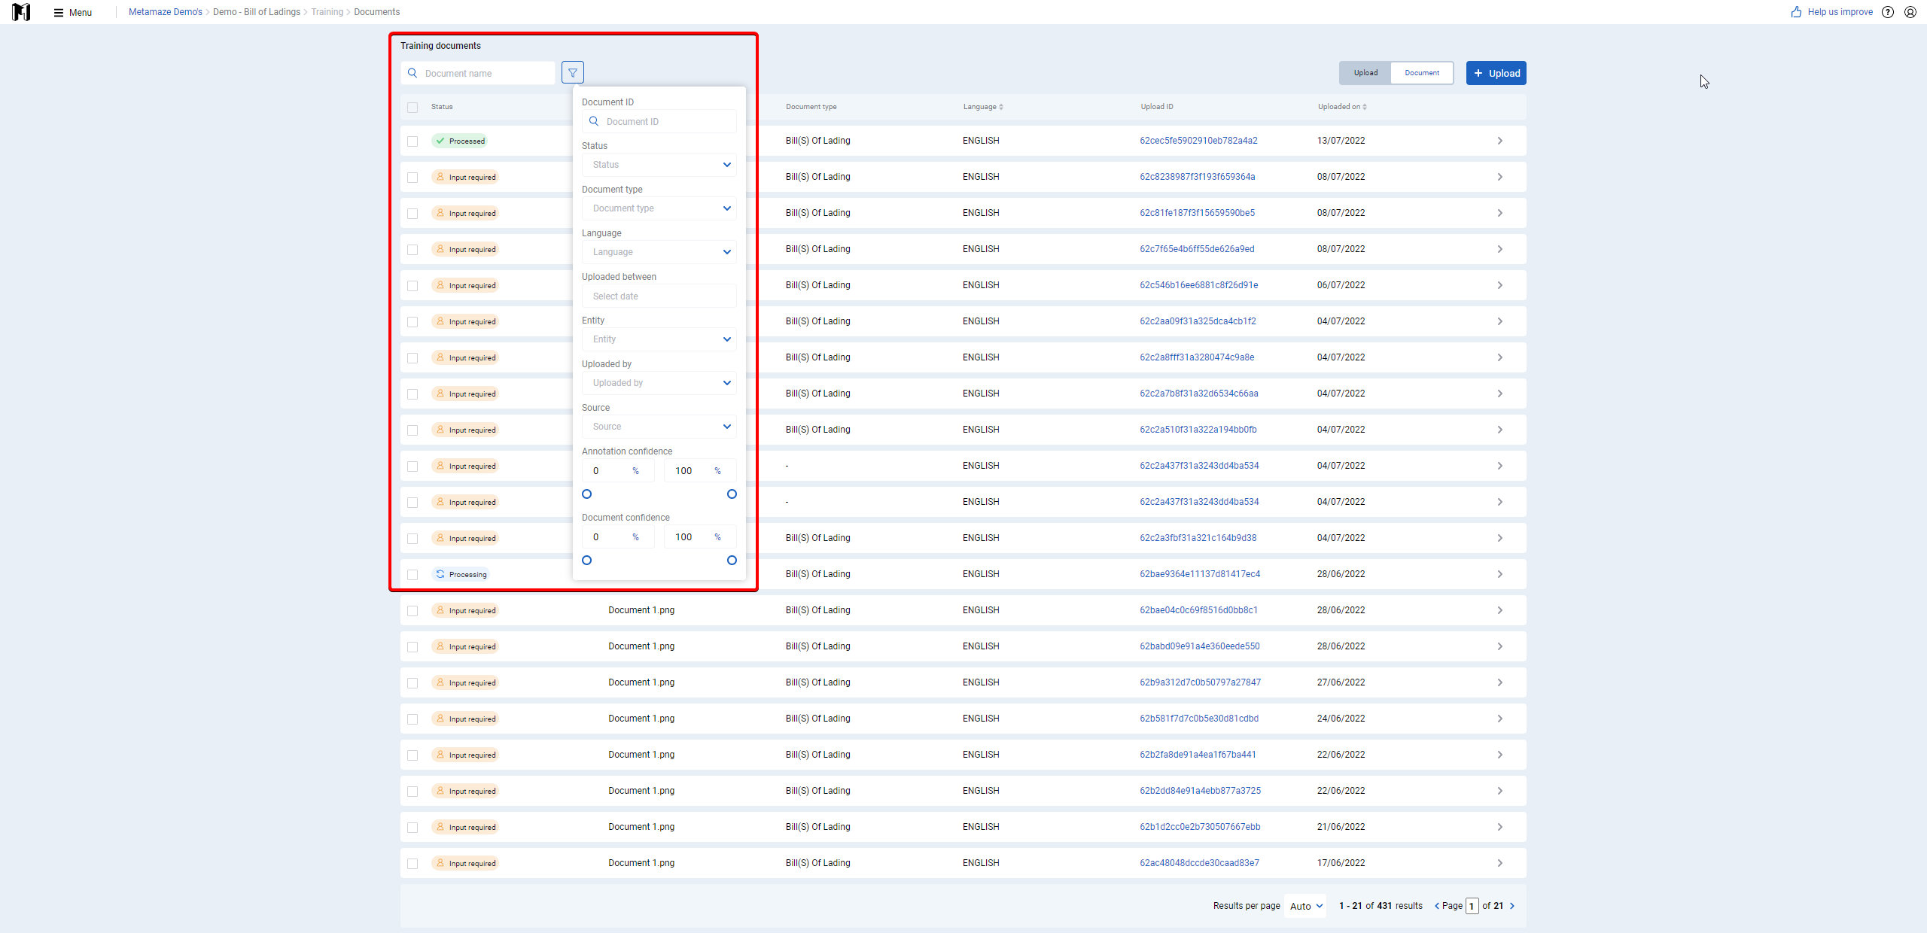
Task: Grab Document confidence maximum slider handle
Action: (732, 561)
